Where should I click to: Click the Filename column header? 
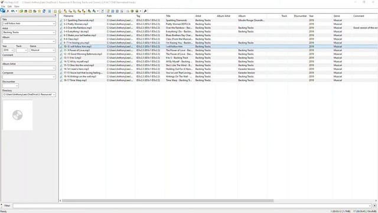[69, 16]
